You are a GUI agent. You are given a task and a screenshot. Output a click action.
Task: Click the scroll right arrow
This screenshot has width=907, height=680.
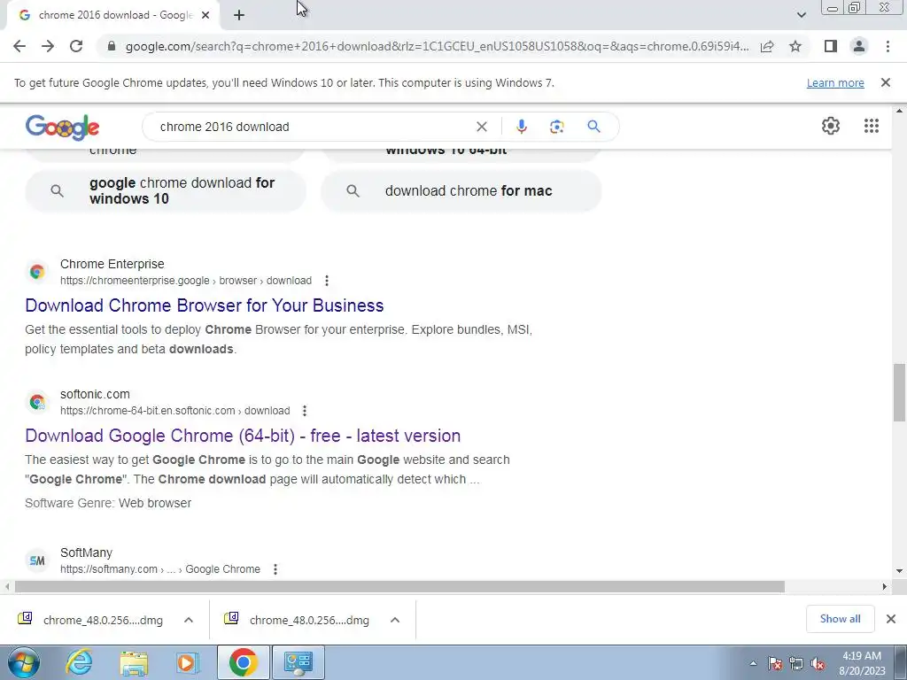coord(885,586)
